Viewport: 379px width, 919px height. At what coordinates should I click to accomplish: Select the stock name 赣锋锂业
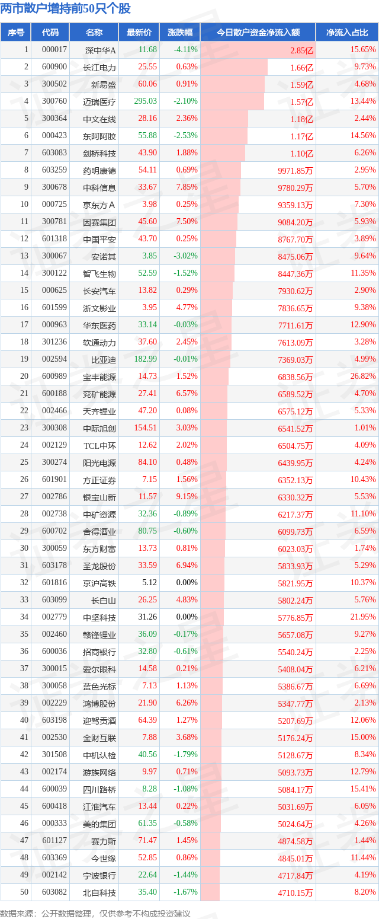pyautogui.click(x=100, y=634)
